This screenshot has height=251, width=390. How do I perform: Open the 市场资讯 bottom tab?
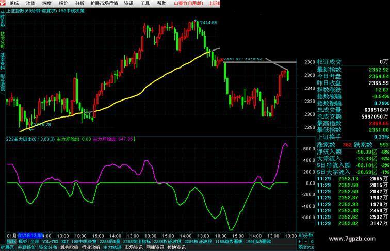pyautogui.click(x=134, y=247)
